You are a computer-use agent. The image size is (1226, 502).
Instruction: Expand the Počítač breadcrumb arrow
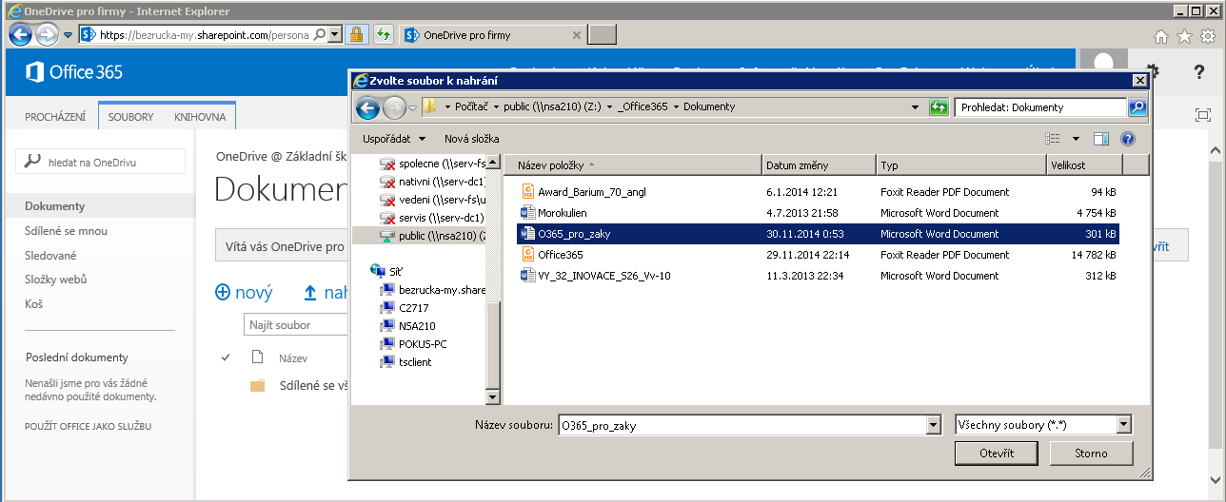496,107
